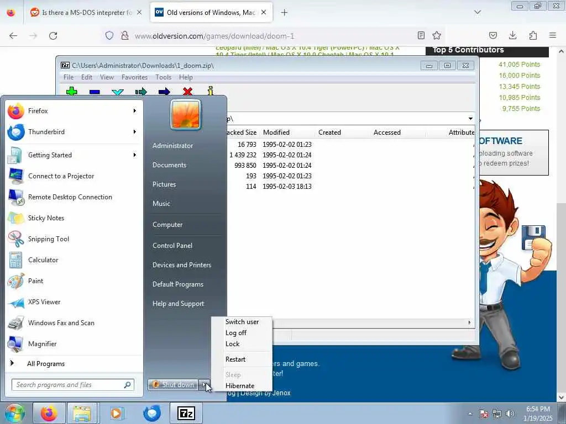Viewport: 566px width, 424px height.
Task: Click the Thunderbird taskbar icon
Action: (151, 413)
